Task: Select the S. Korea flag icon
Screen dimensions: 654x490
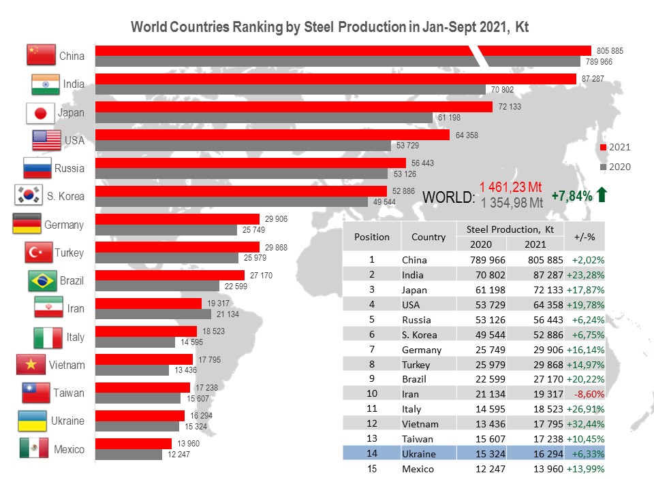Action: click(29, 196)
